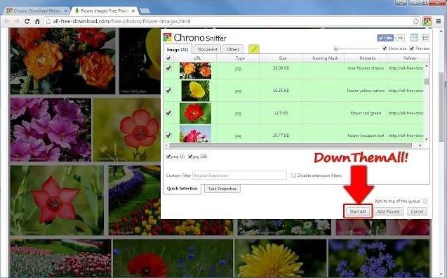This screenshot has width=447, height=278.
Task: Toggle the png (3) filter checkbox
Action: [x=168, y=157]
